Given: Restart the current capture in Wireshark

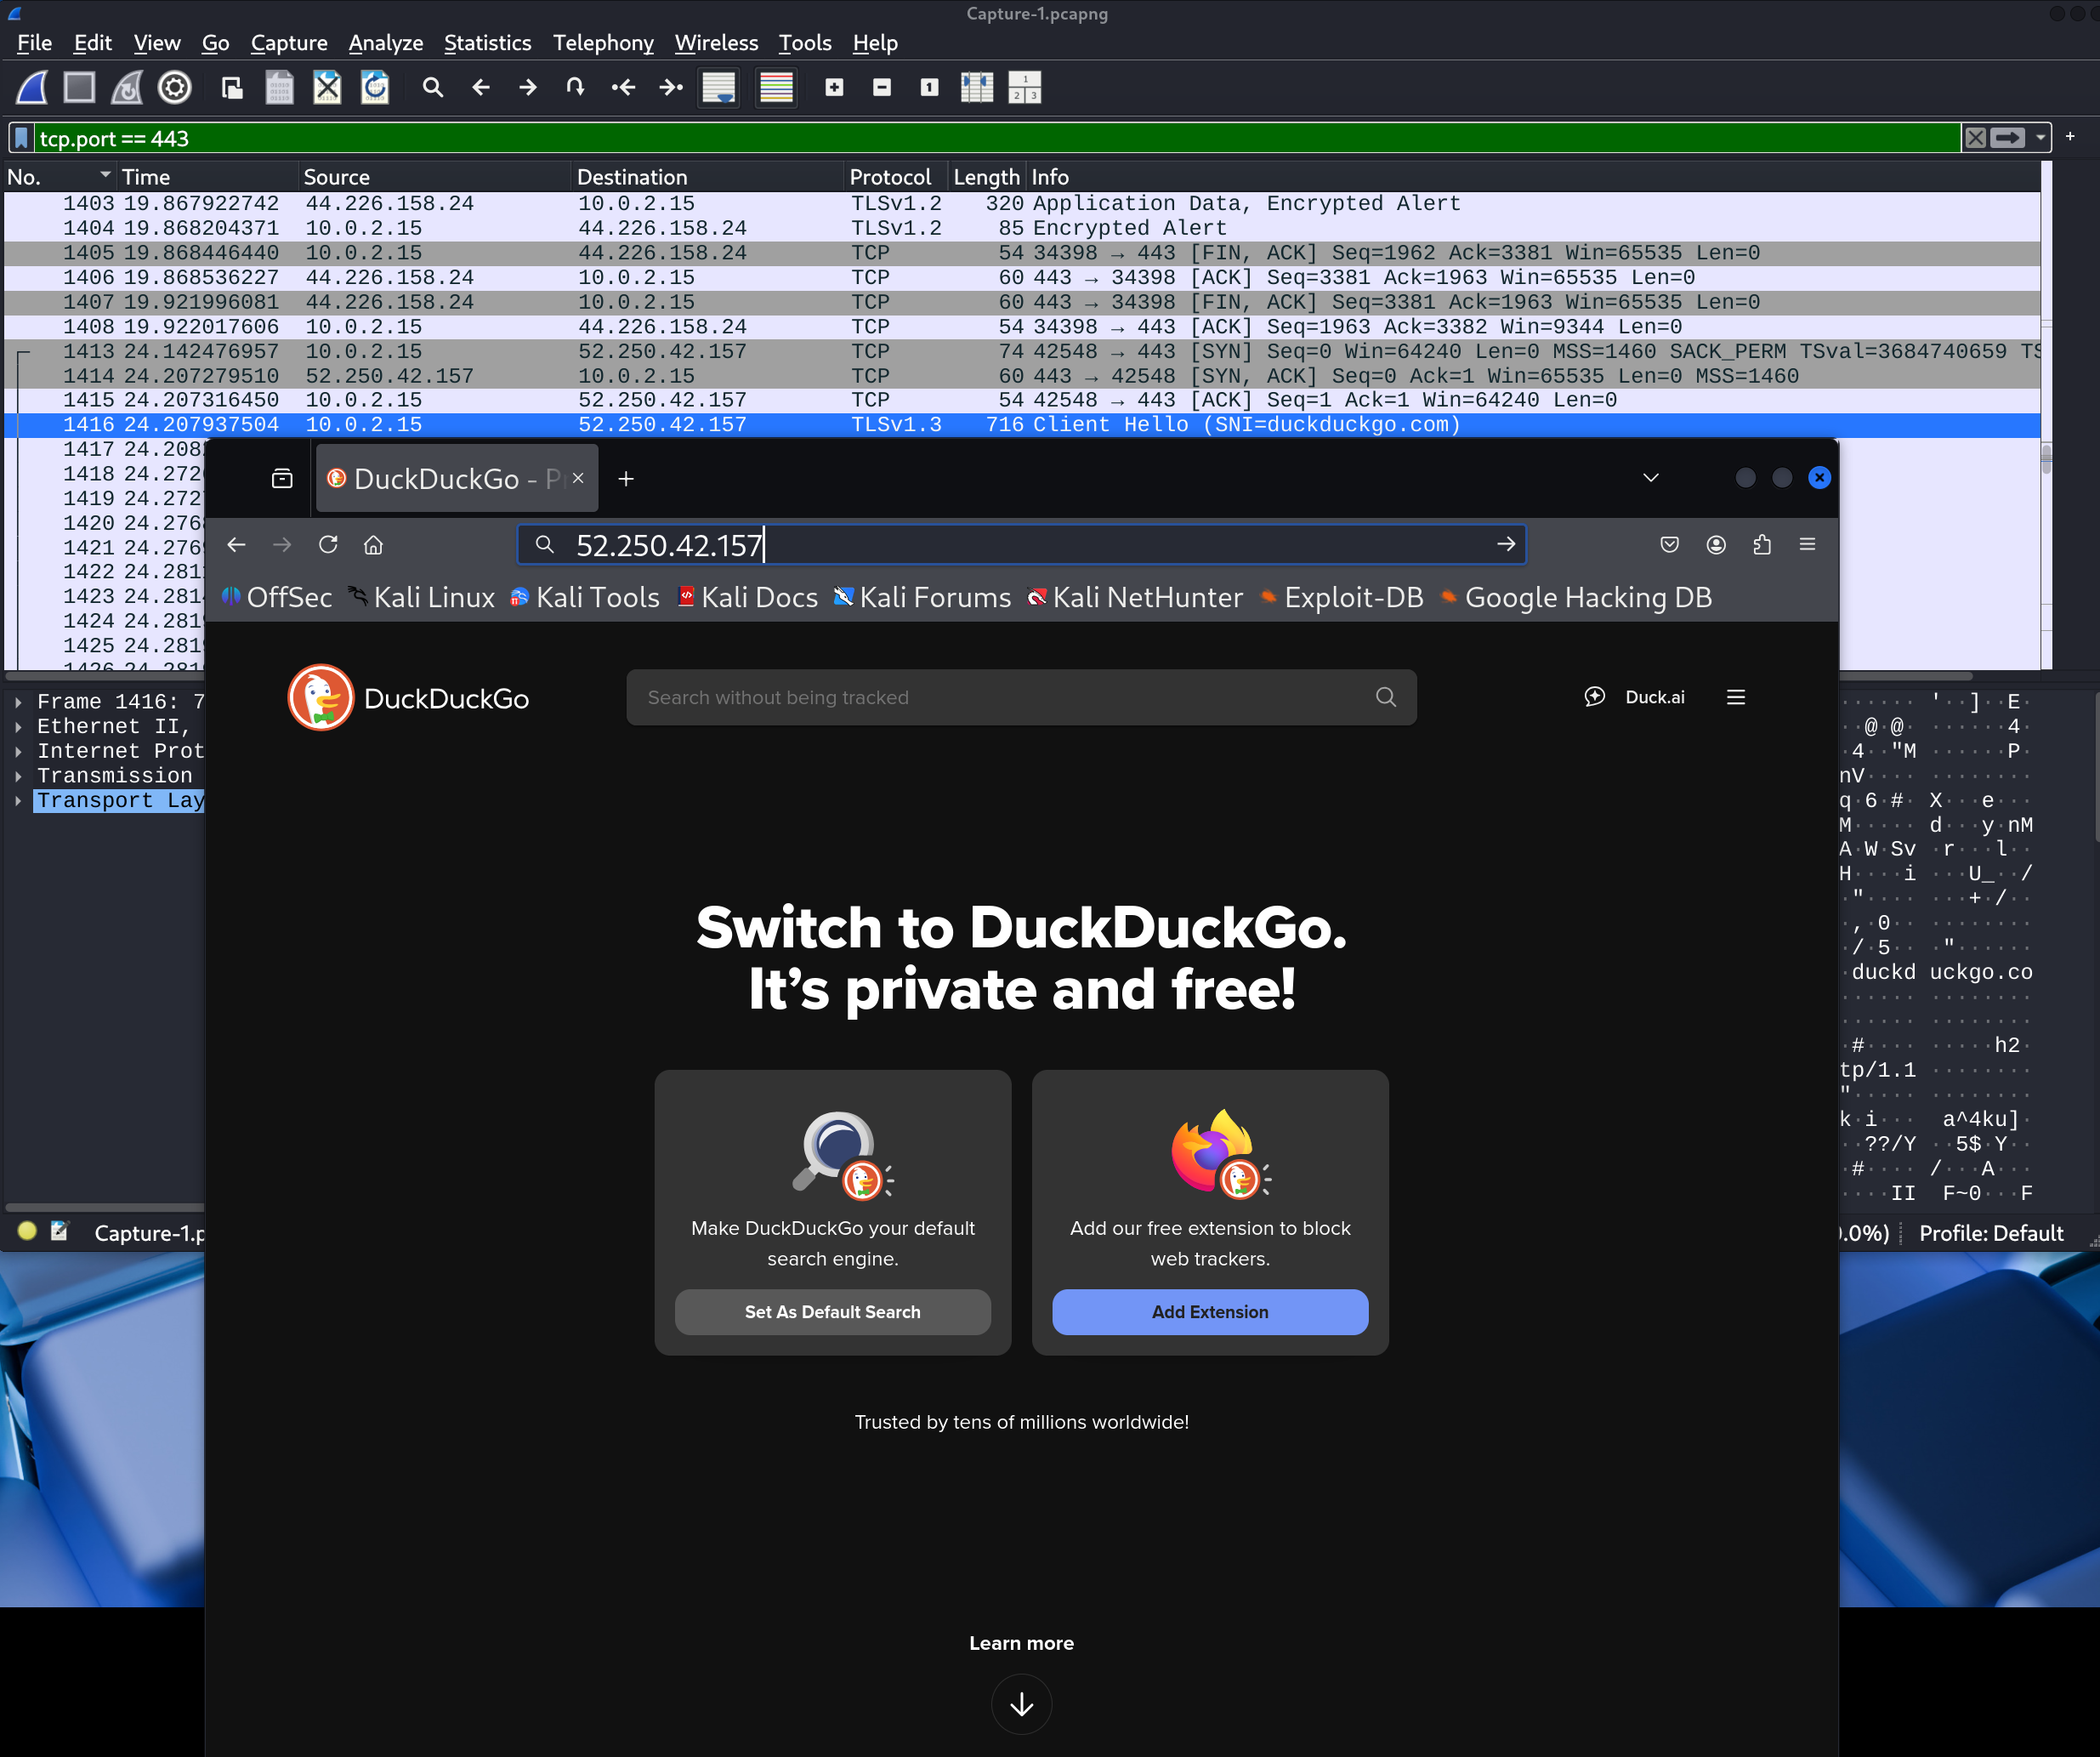Looking at the screenshot, I should 127,88.
